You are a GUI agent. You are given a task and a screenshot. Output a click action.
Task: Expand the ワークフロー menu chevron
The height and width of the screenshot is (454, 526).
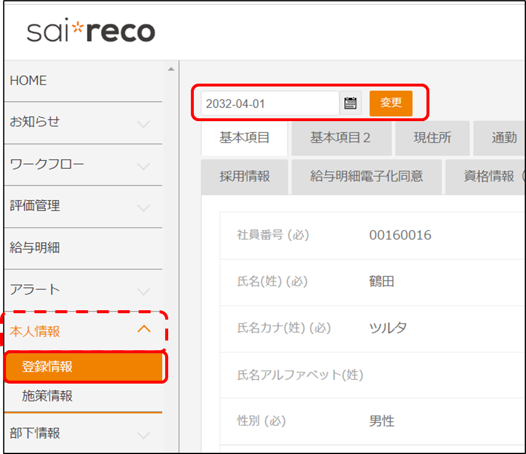tap(144, 166)
